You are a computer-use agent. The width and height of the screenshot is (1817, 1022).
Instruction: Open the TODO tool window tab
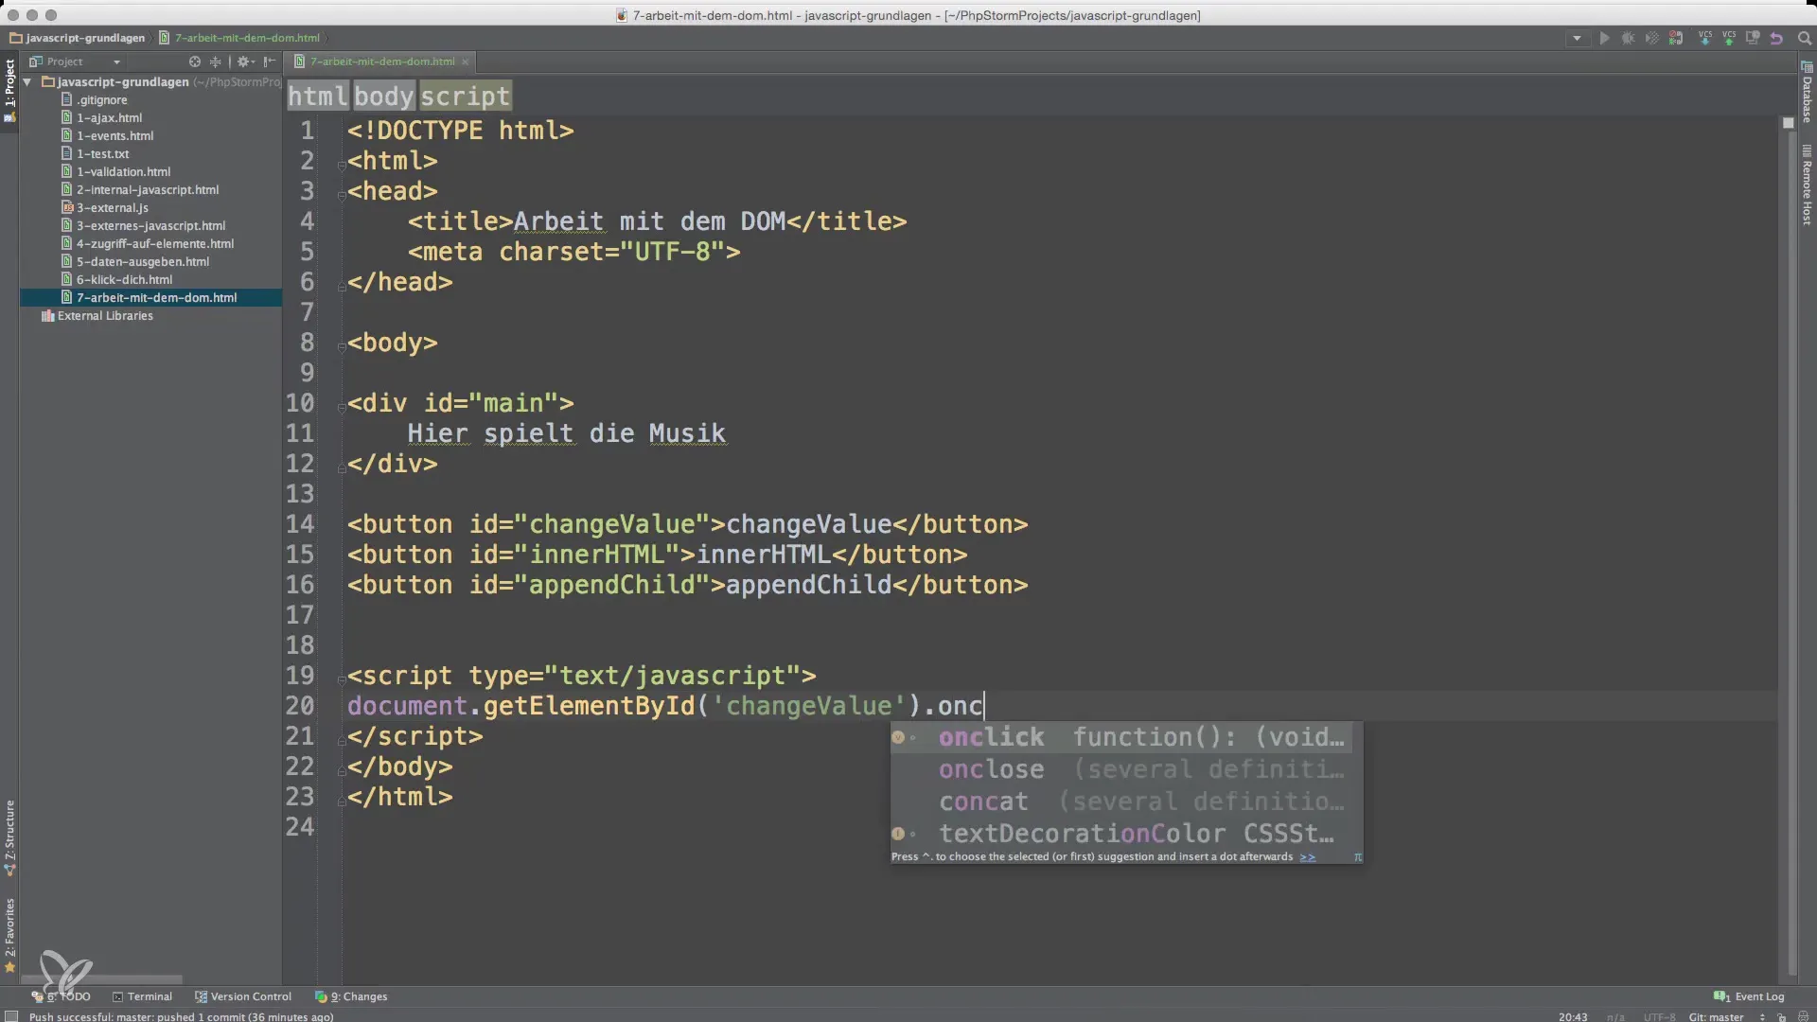(x=62, y=996)
